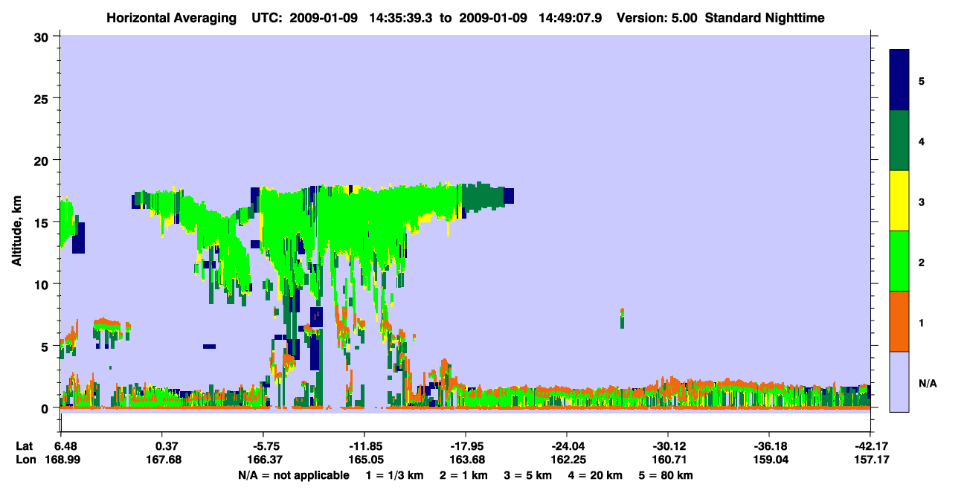Screen dimensions: 967x496
Task: Click the latitude value -24.04
Action: coord(567,446)
